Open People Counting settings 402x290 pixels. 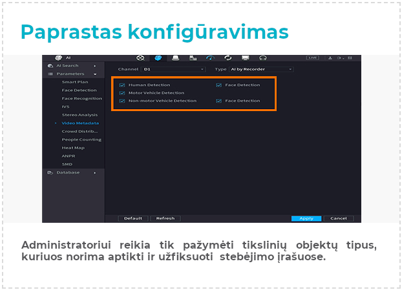click(81, 140)
